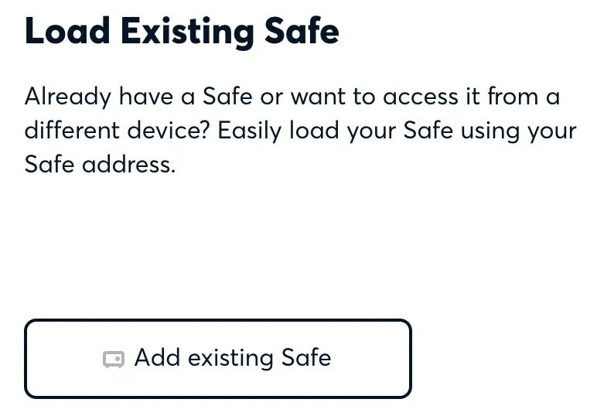
Task: Click "using your" in the description
Action: click(x=518, y=131)
